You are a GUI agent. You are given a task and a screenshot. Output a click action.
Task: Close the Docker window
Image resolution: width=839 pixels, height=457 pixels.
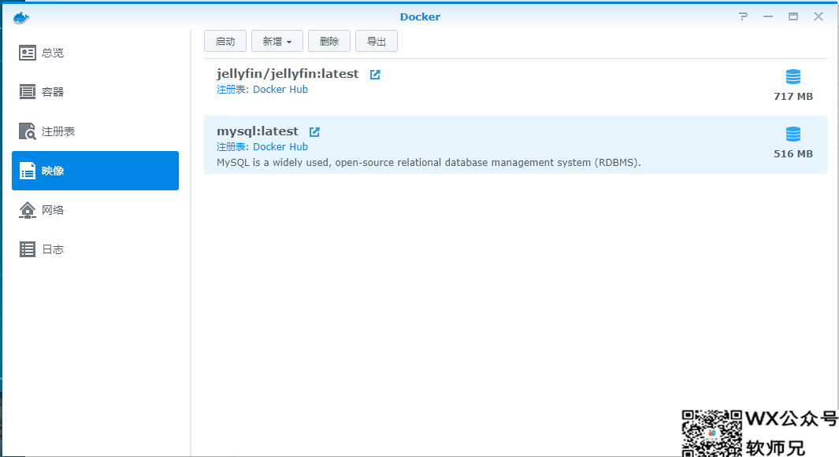pos(819,17)
